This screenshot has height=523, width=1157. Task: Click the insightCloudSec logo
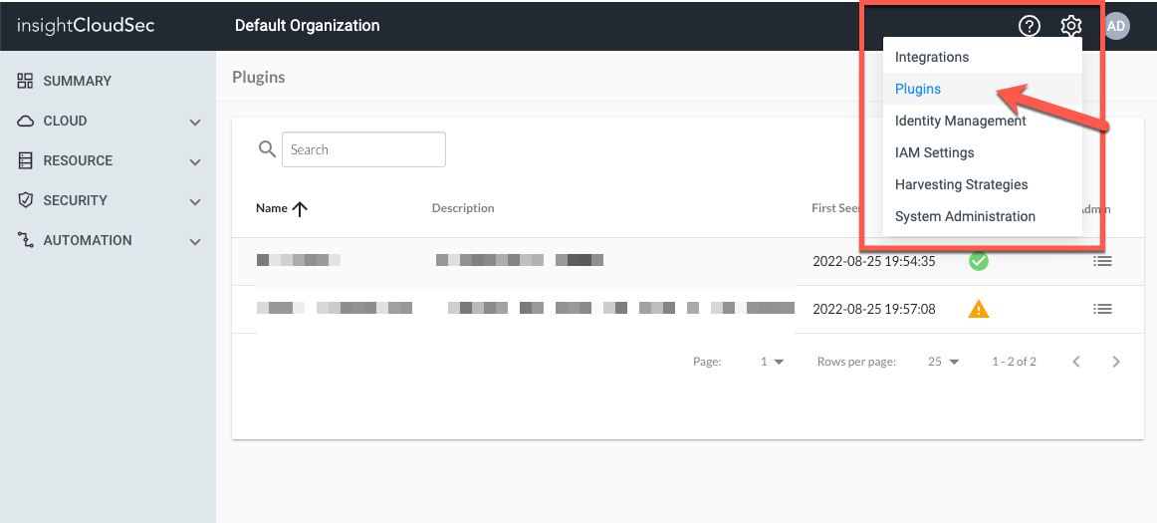tap(86, 26)
